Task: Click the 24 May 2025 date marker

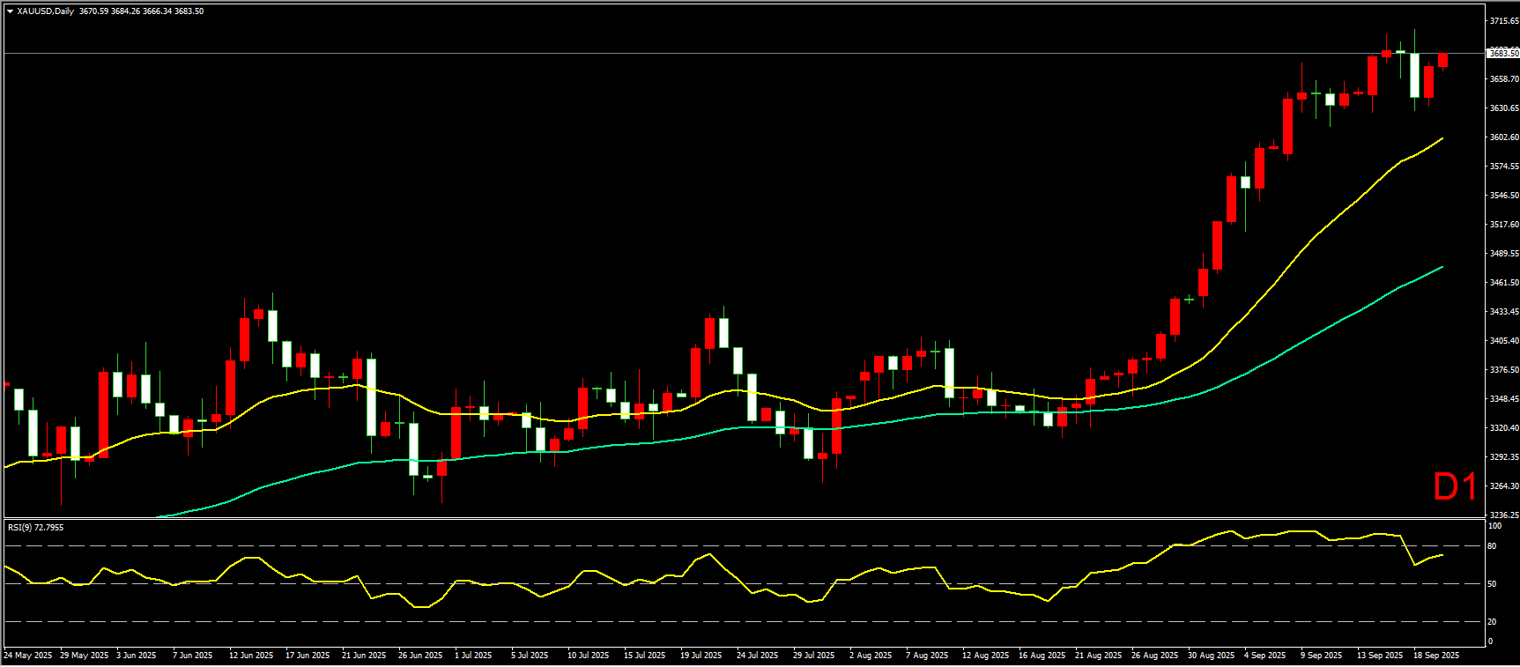Action: click(28, 656)
